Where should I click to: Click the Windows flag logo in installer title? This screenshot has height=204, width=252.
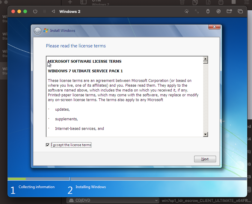[46, 30]
